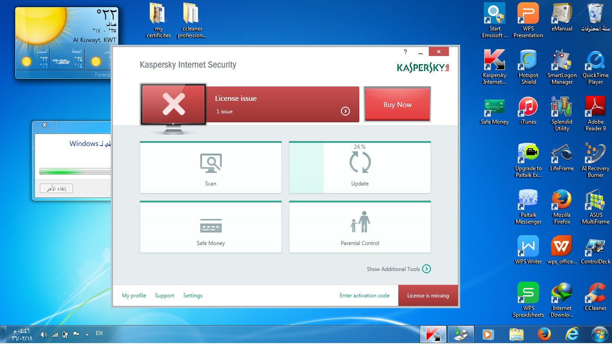Image resolution: width=612 pixels, height=344 pixels.
Task: Click the taskbar clock
Action: pos(22,335)
